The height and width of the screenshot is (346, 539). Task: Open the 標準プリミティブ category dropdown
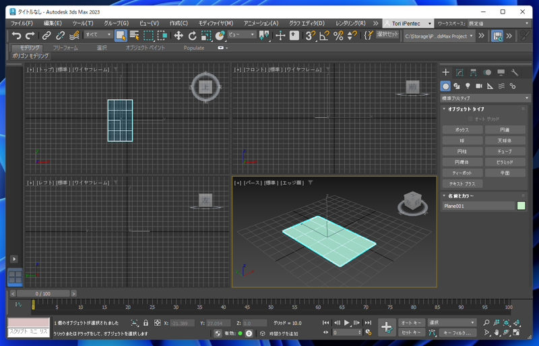click(485, 98)
